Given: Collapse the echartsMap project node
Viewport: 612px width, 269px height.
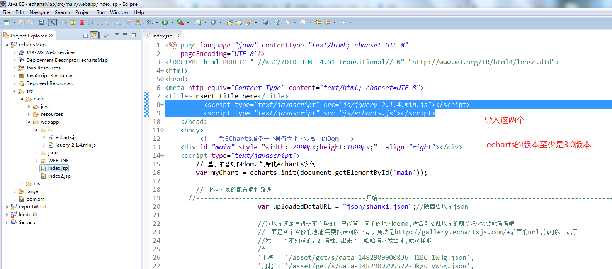Looking at the screenshot, I should (x=7, y=45).
